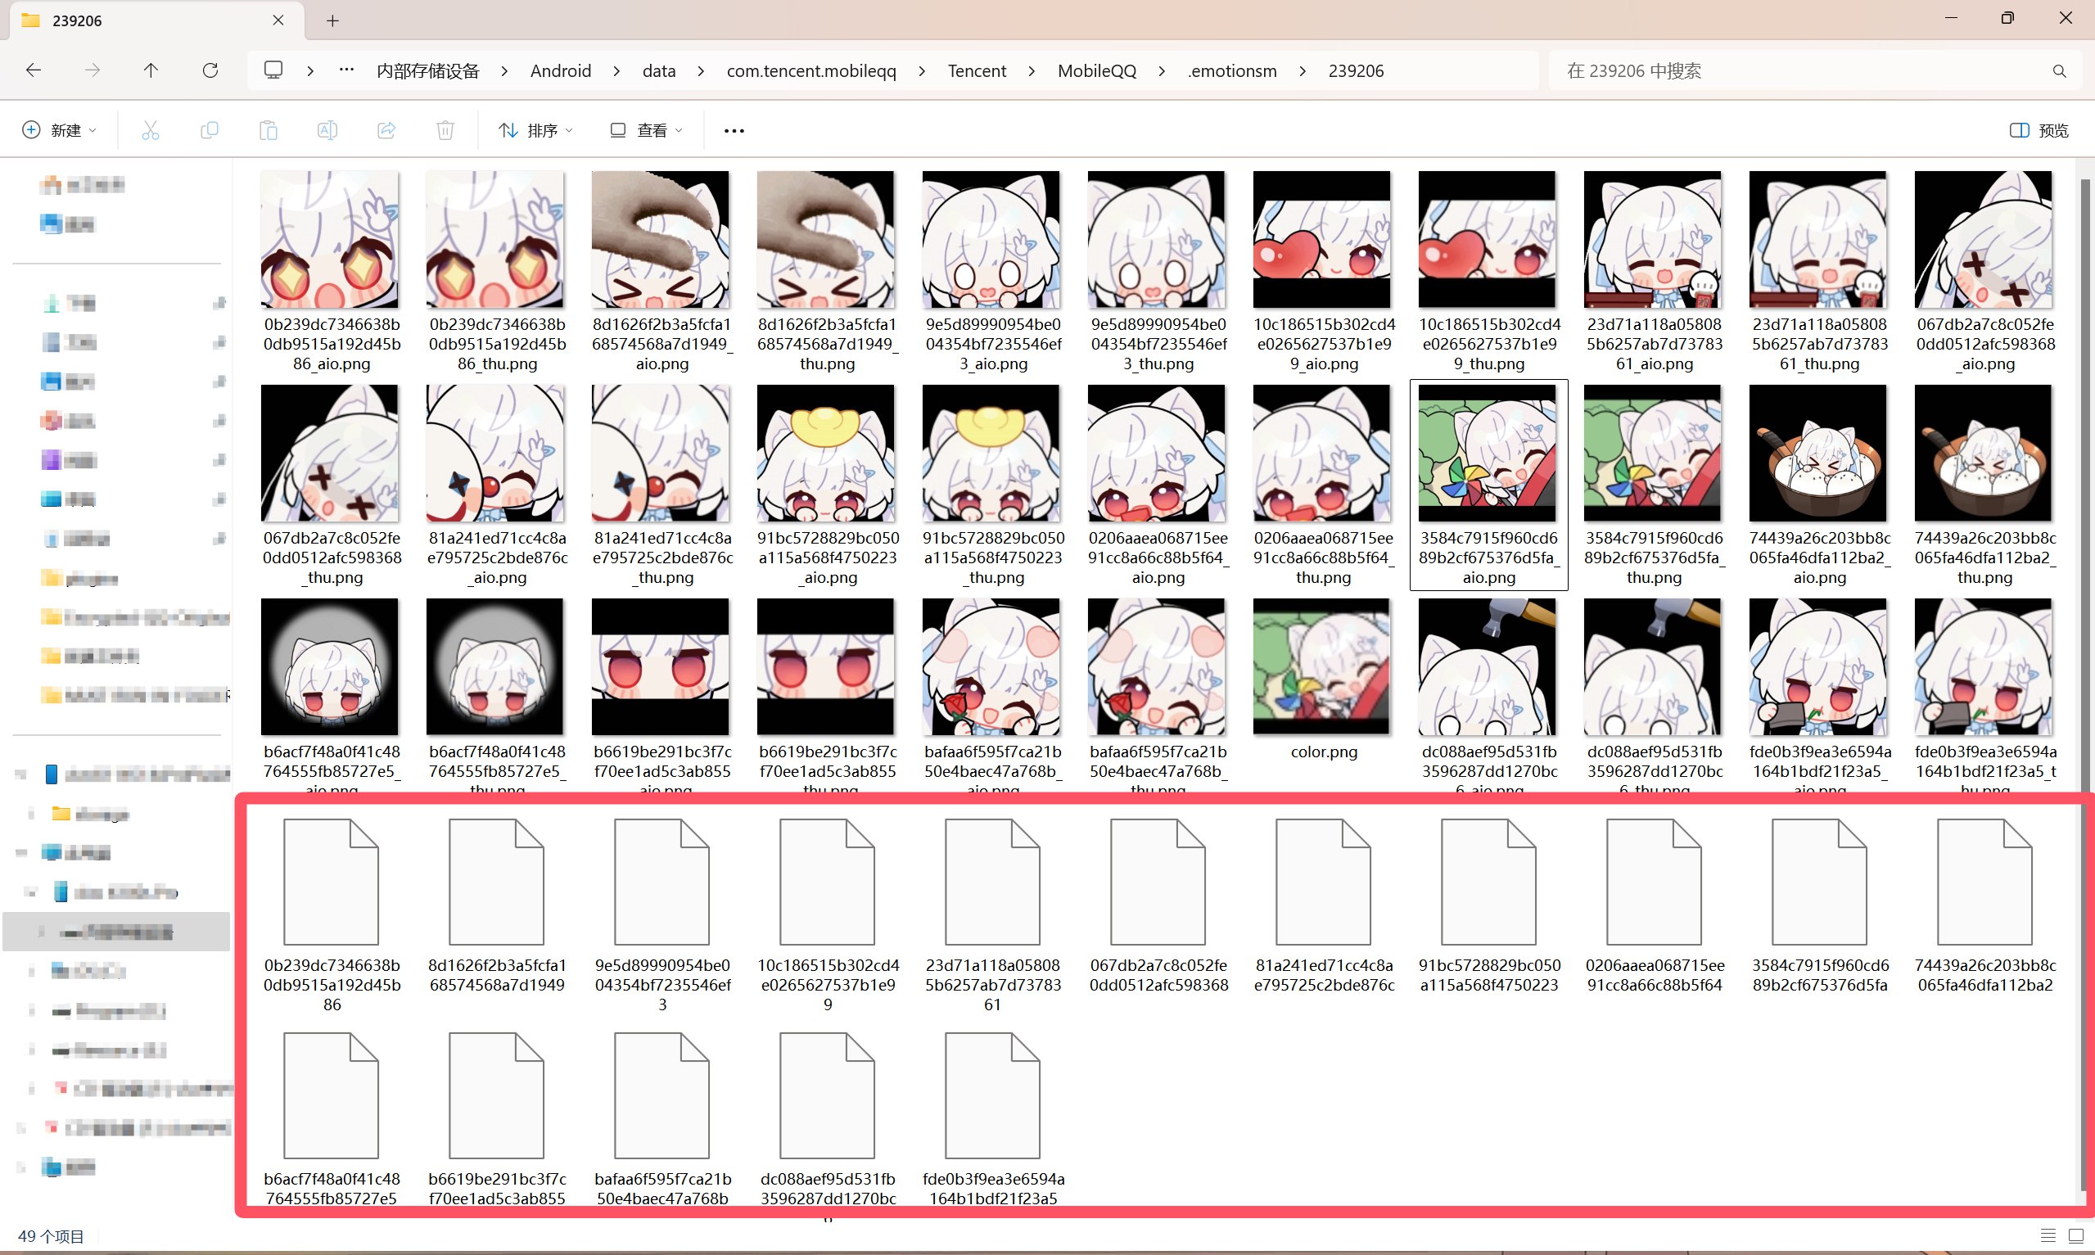Navigate to com.tencent.mobileqq in breadcrumb
2095x1255 pixels.
click(811, 71)
